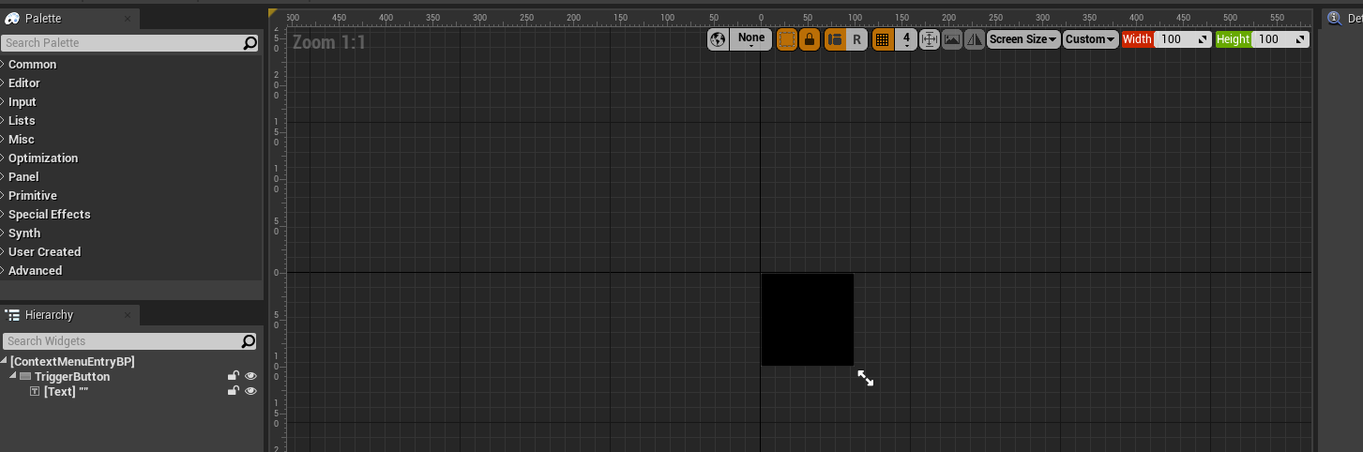Close the Hierarchy tab
This screenshot has width=1363, height=452.
coord(128,315)
